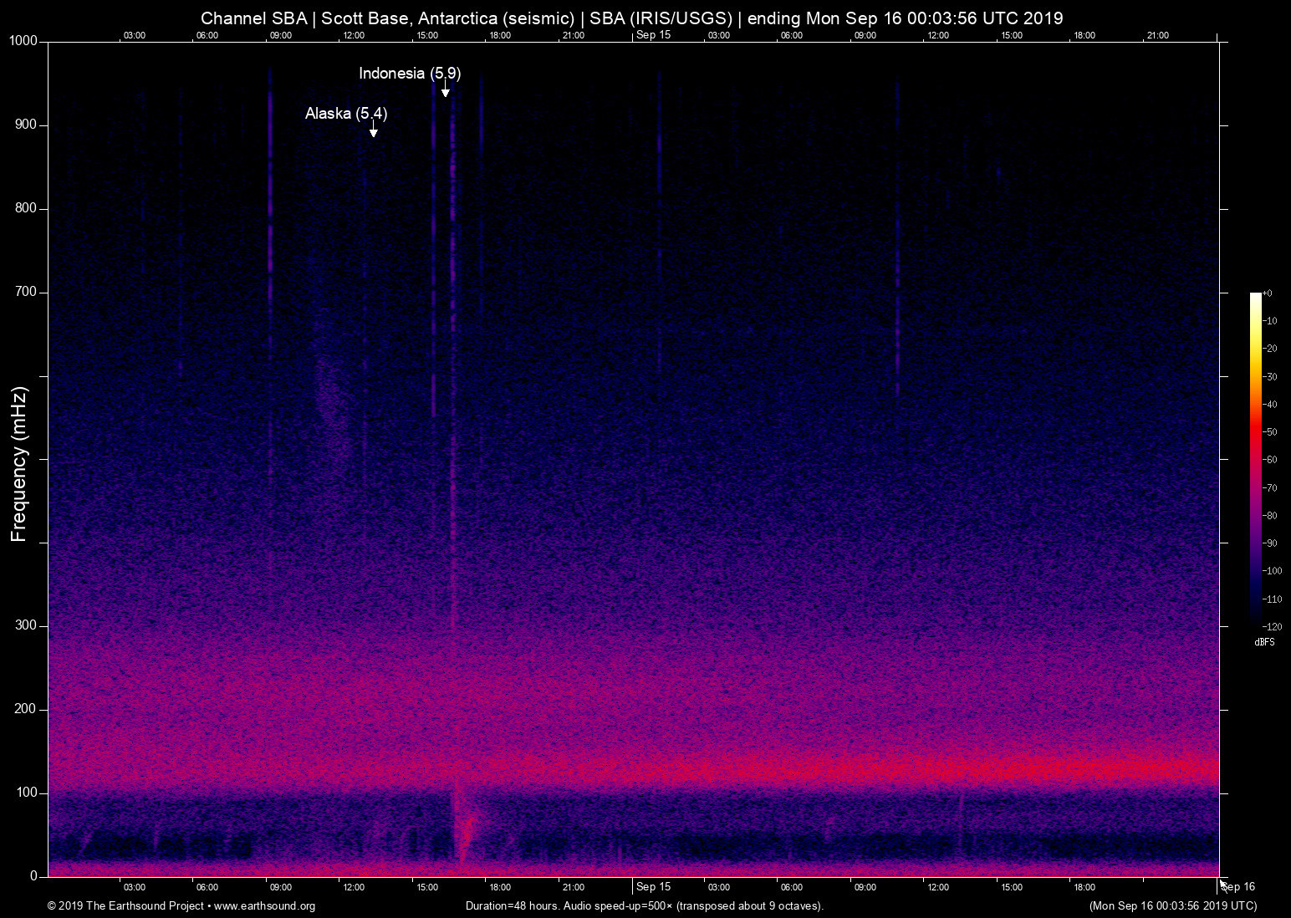
Task: Click the Sep 16 marker on bottom axis
Action: pos(1238,887)
